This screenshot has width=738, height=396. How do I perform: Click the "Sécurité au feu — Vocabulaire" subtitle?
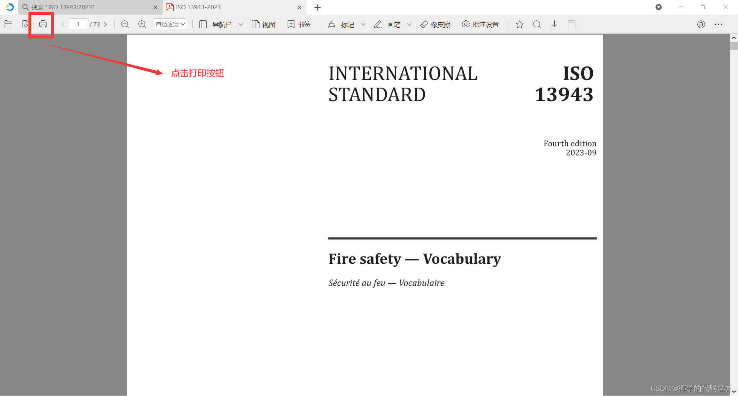[386, 283]
